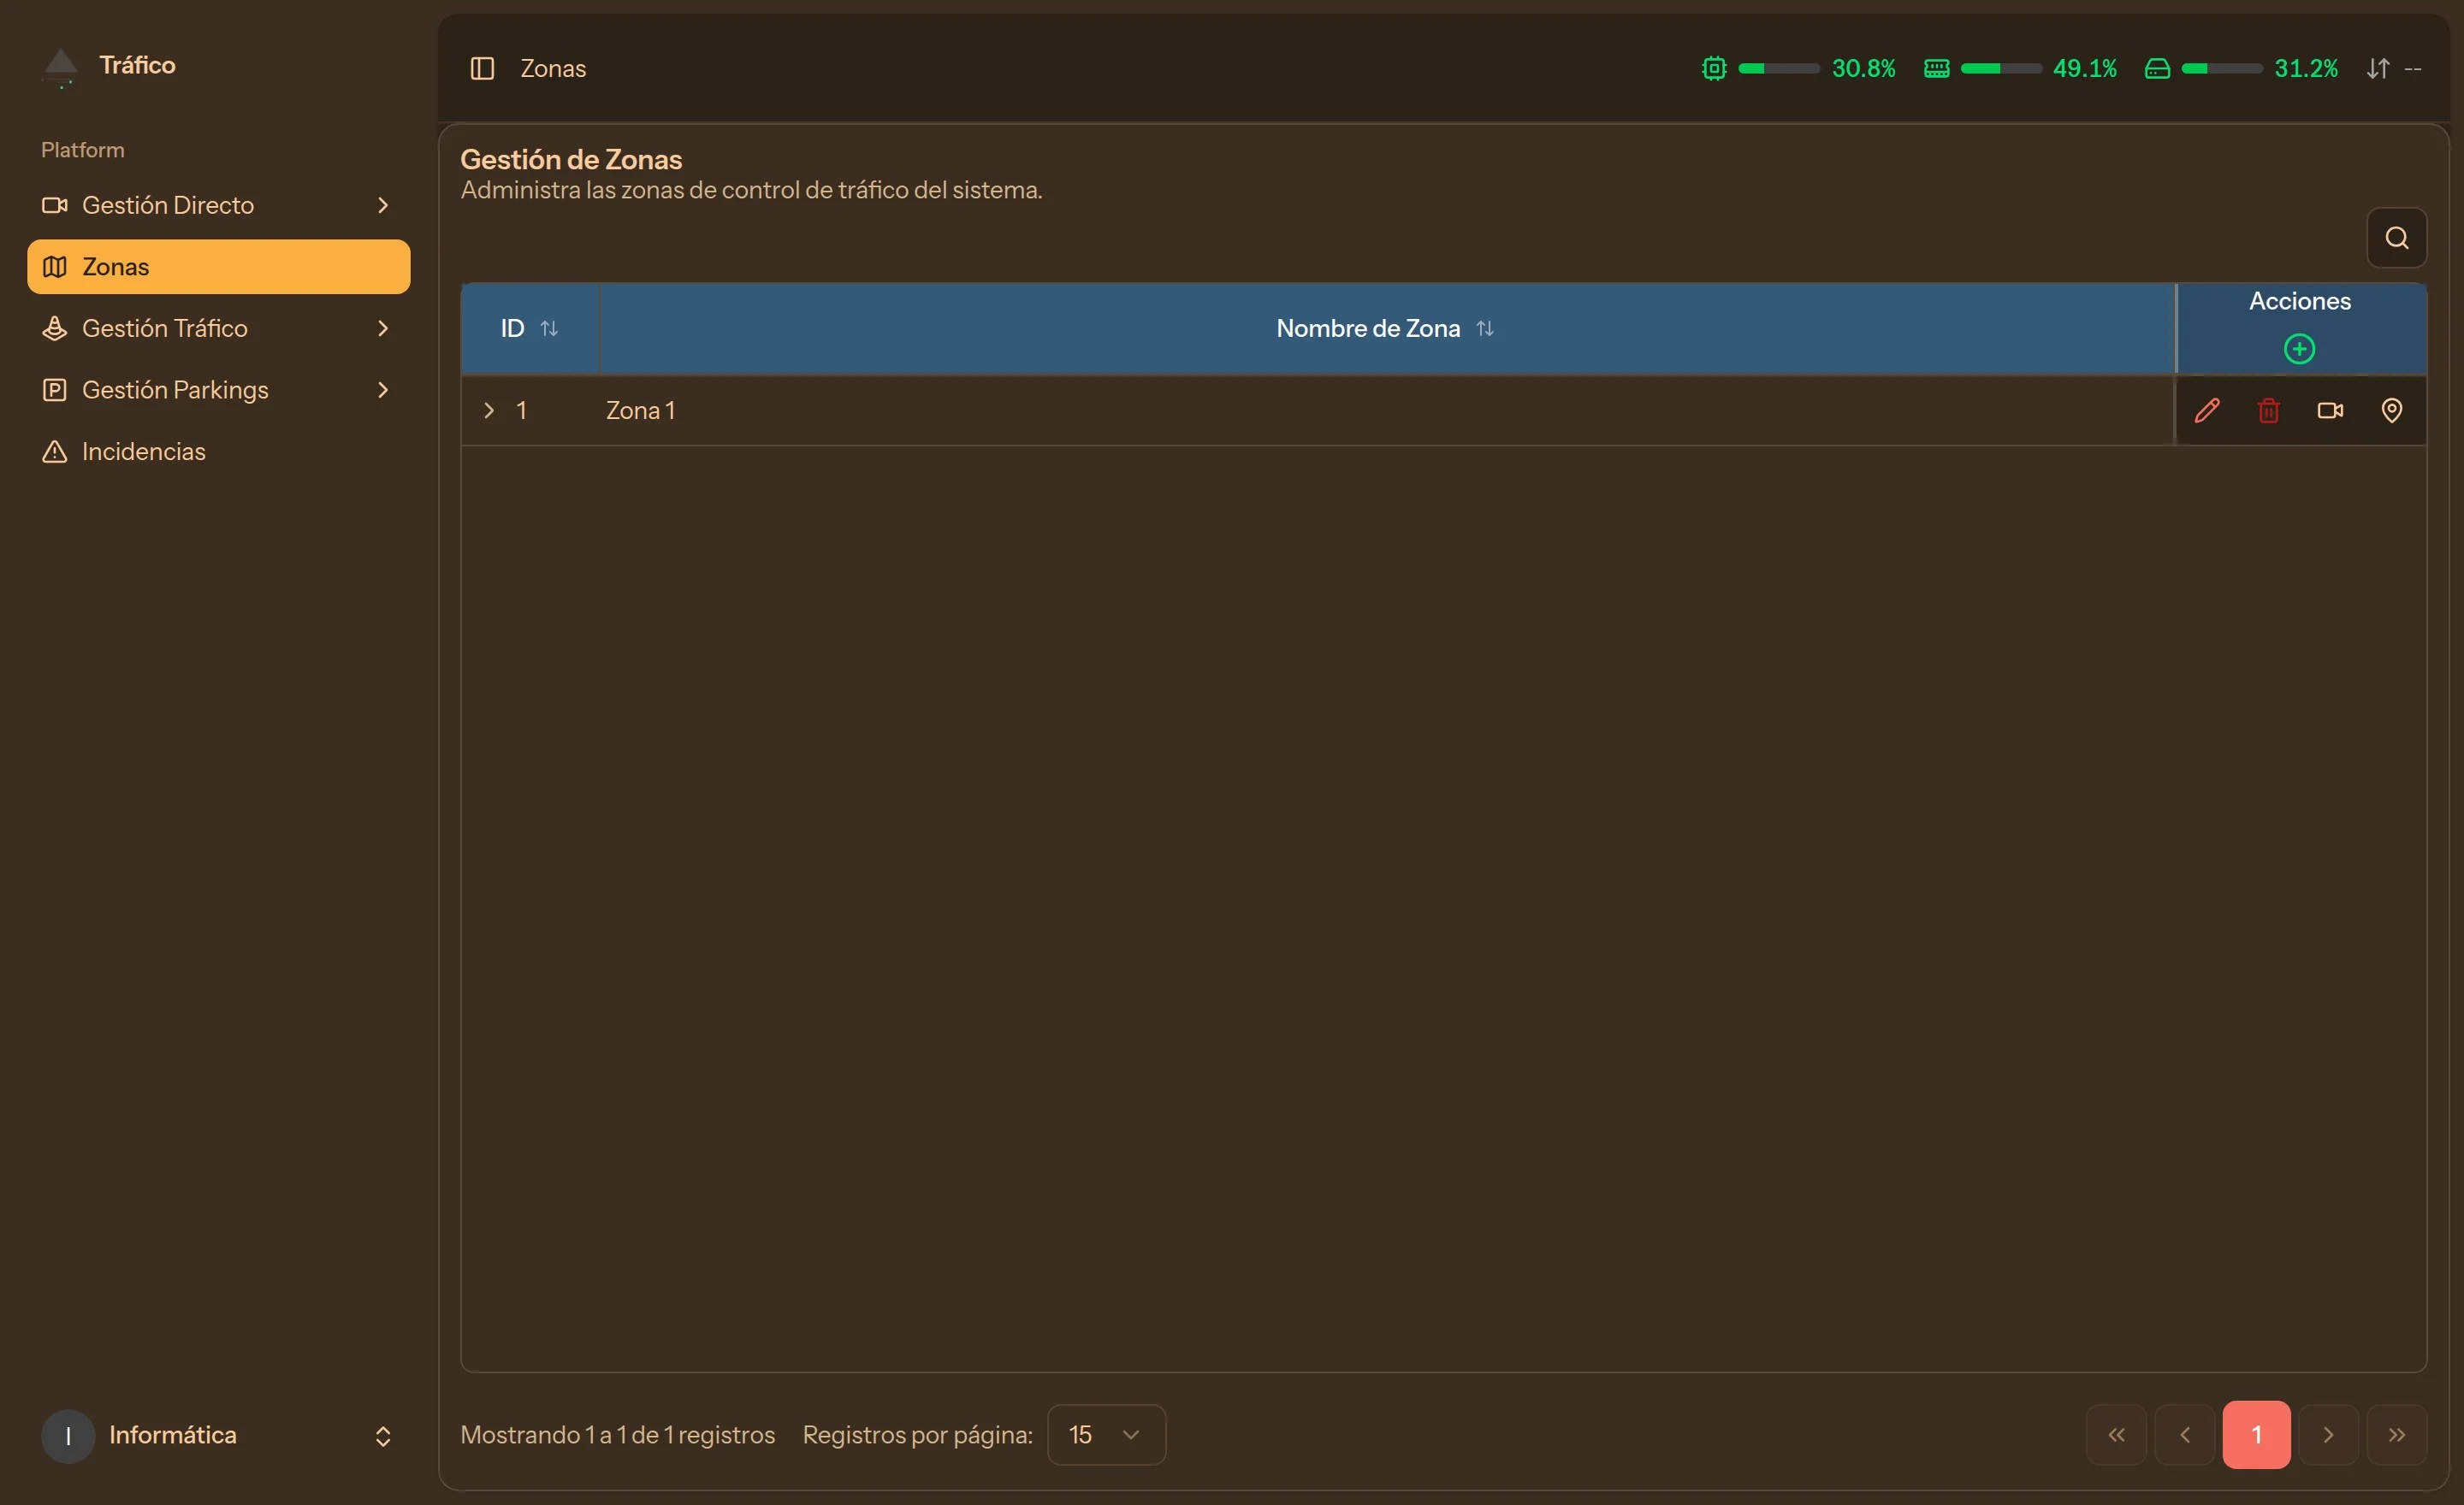Click Mostrando 1 a 1 de 1 registros
Image resolution: width=2464 pixels, height=1505 pixels.
617,1434
